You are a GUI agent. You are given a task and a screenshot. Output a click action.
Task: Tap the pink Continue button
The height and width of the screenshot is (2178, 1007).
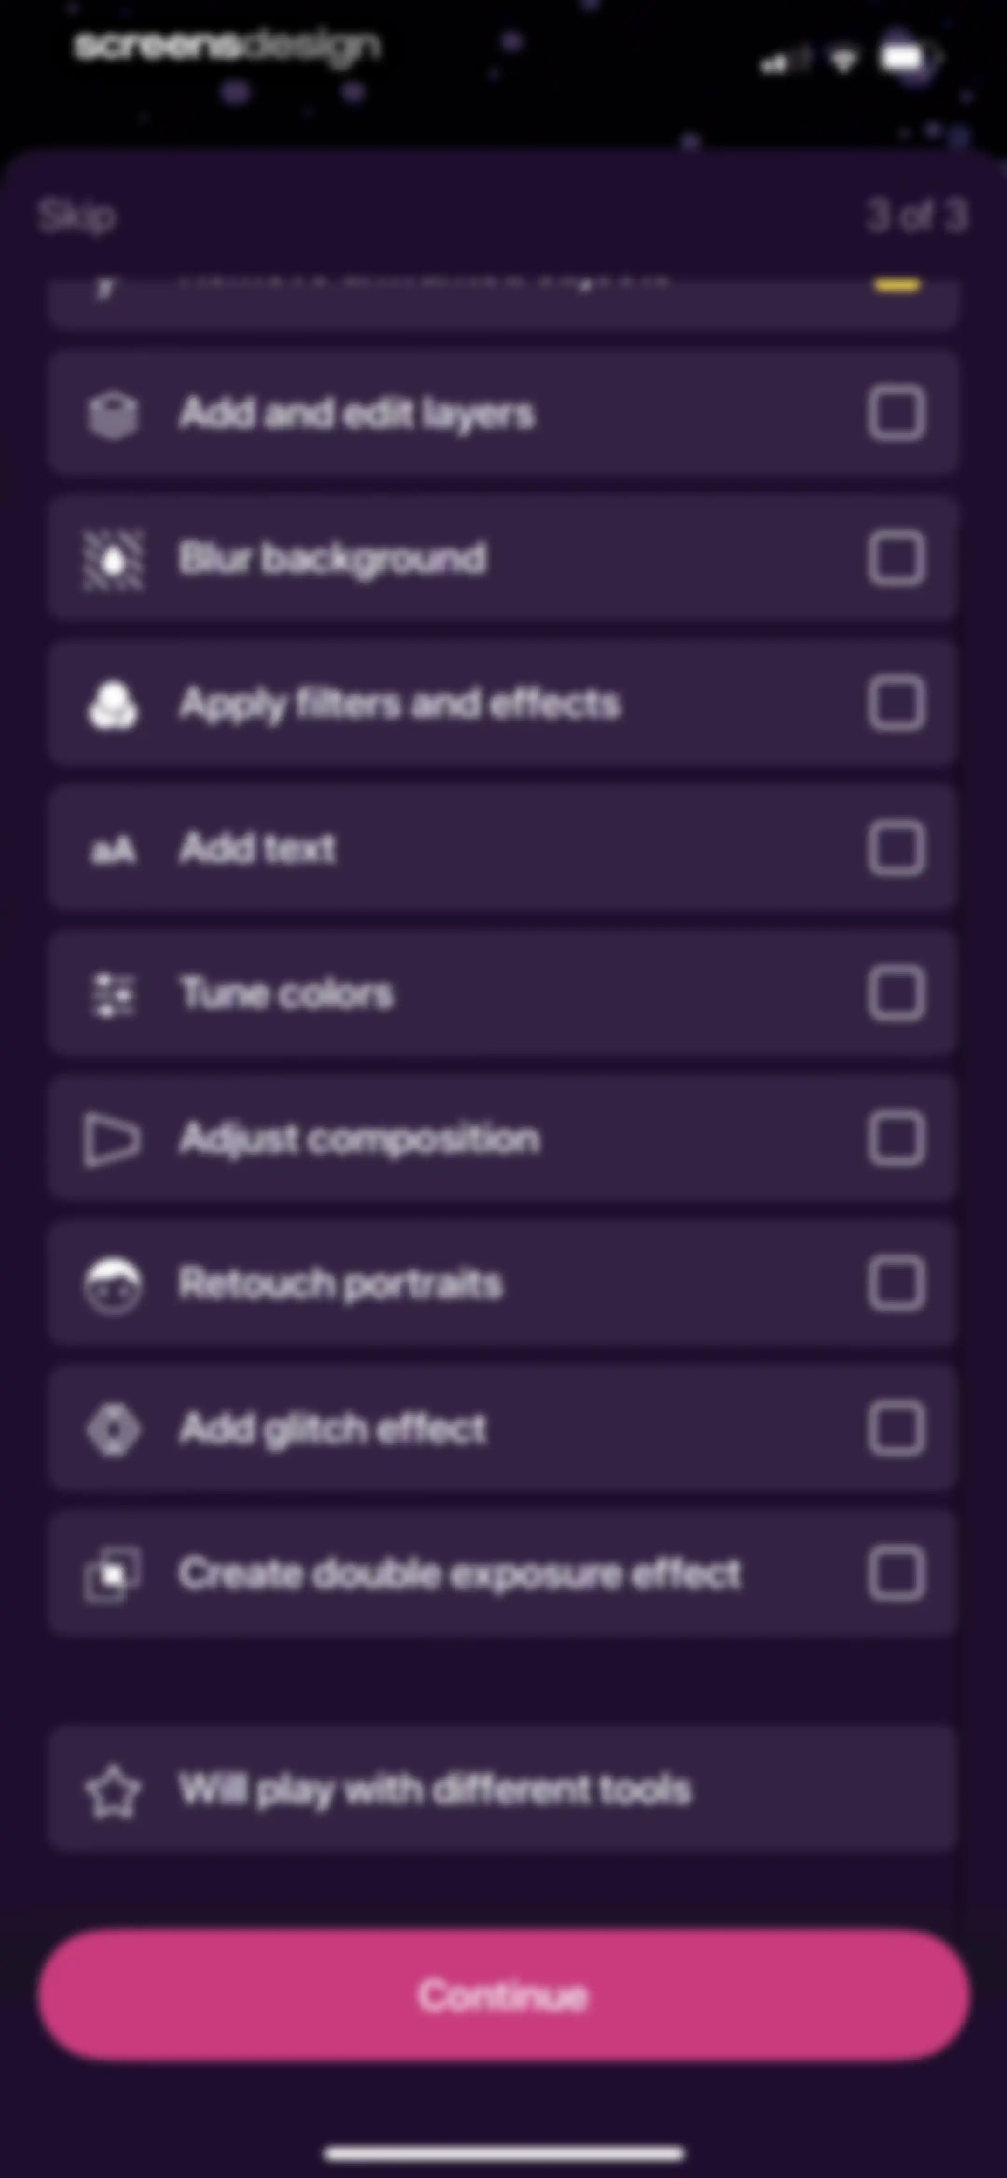pyautogui.click(x=503, y=1995)
